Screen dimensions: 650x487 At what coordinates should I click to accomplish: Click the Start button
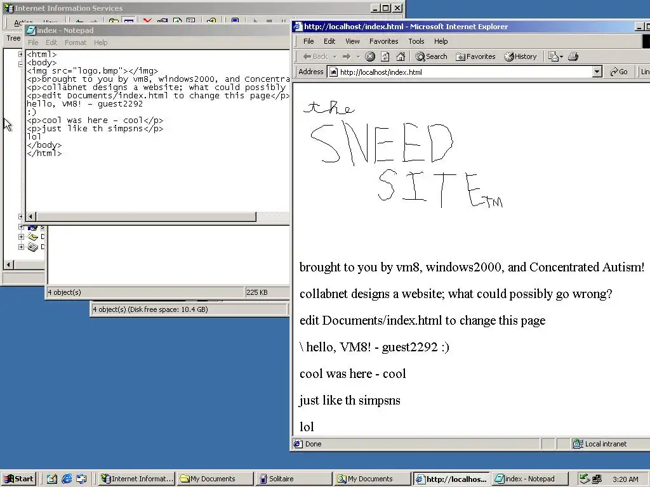tap(18, 479)
